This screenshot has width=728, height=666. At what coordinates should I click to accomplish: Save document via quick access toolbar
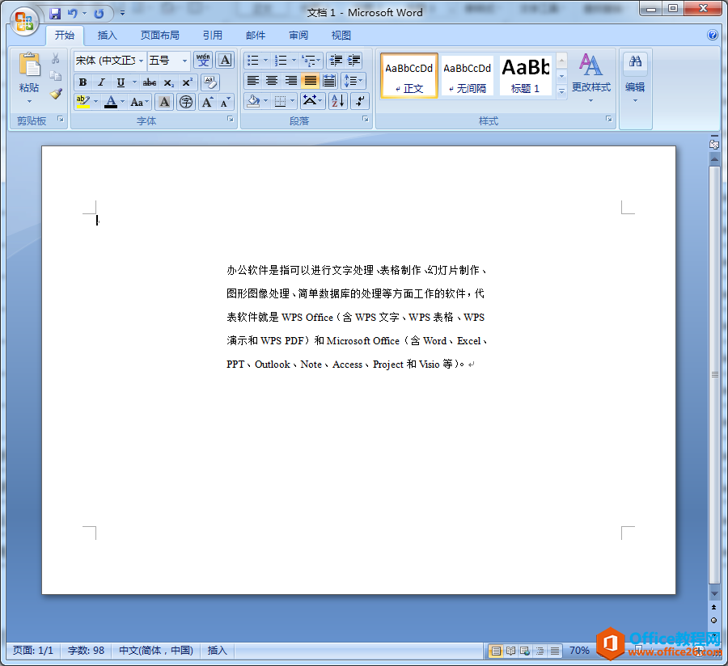pyautogui.click(x=55, y=14)
